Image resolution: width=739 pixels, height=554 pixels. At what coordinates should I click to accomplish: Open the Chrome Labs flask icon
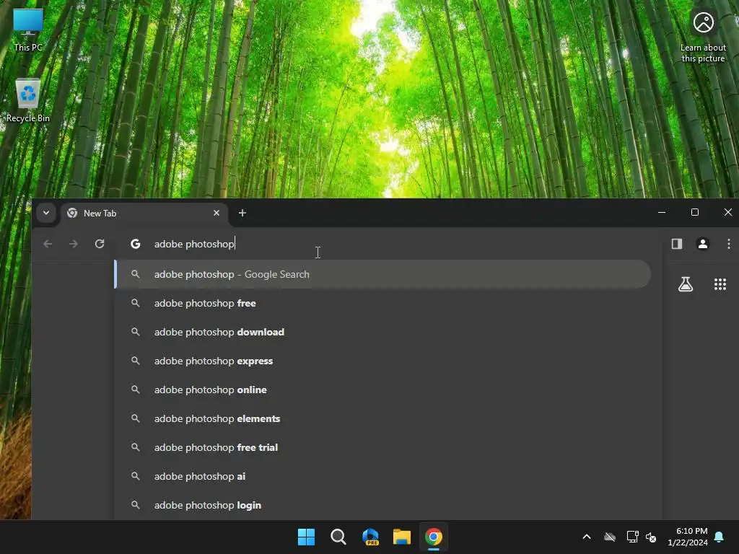(x=686, y=284)
